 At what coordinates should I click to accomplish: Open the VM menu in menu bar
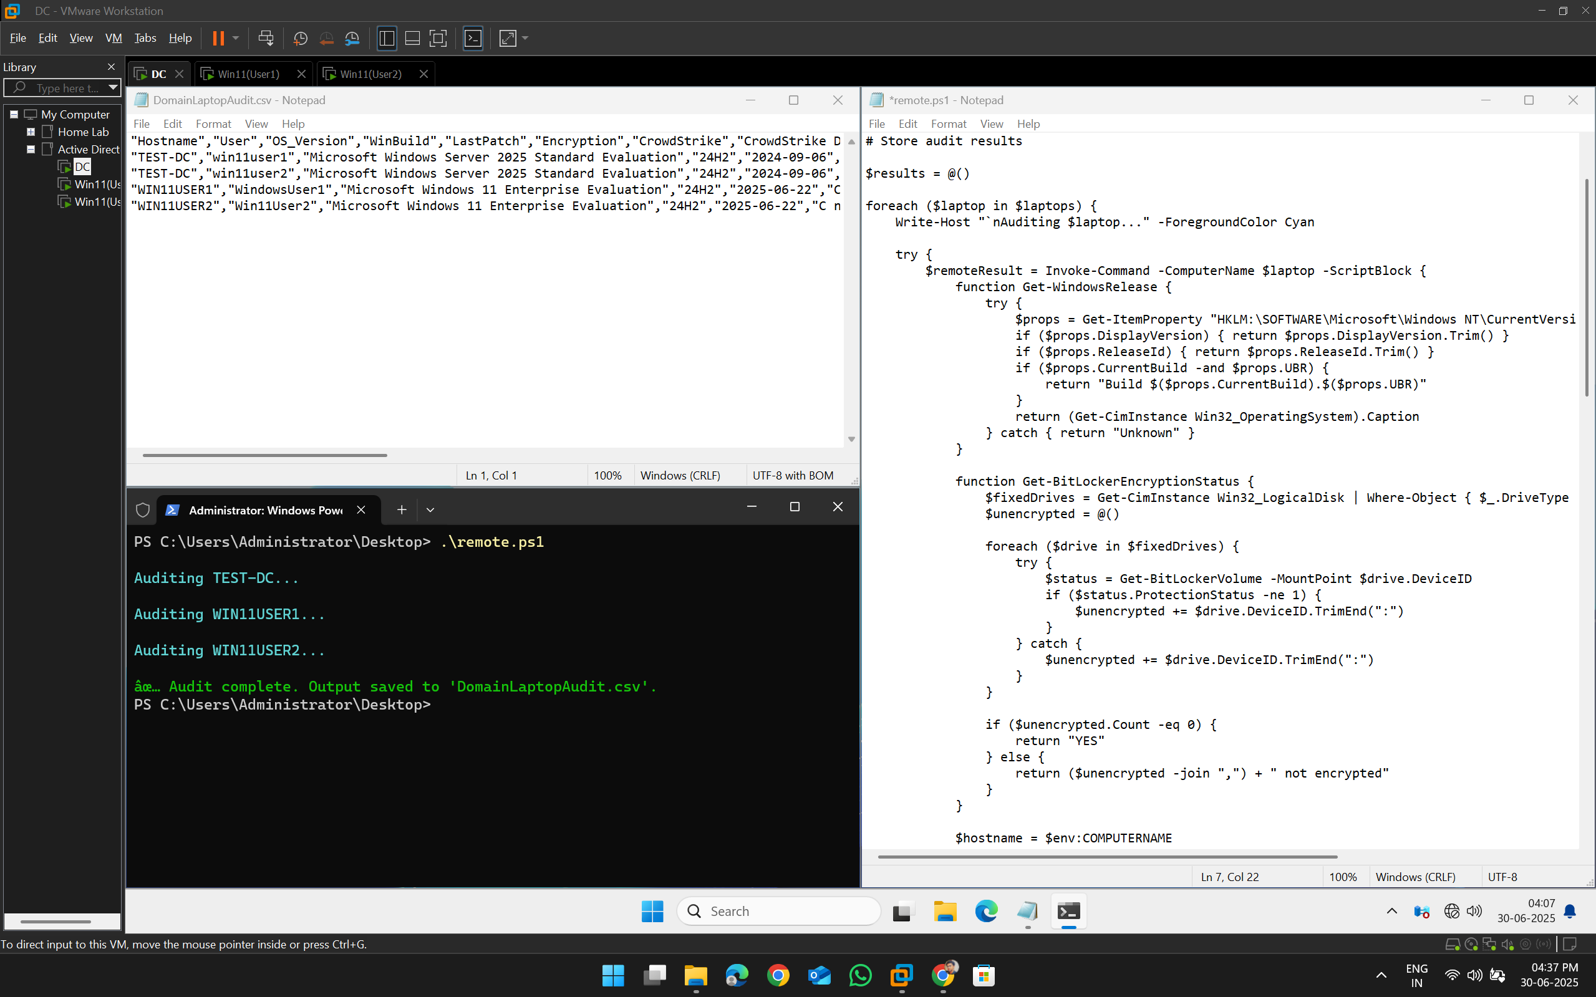(x=114, y=38)
